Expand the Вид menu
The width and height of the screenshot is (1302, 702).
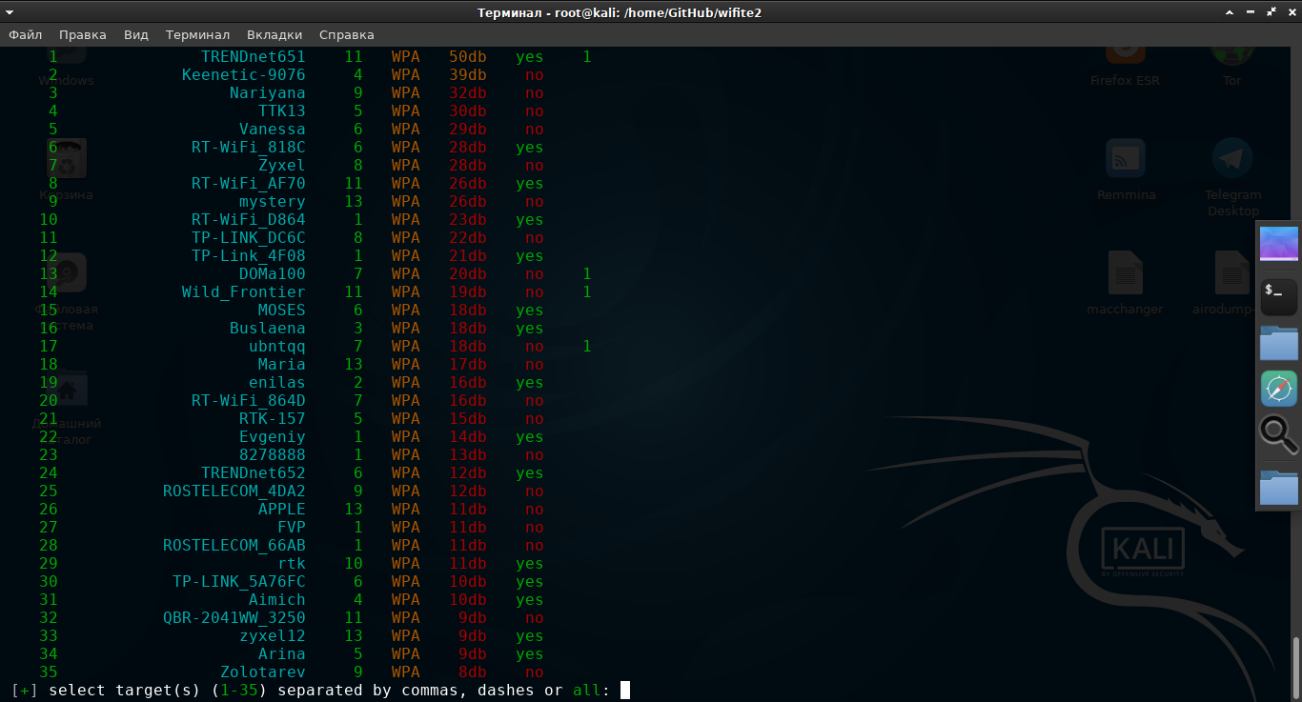[x=136, y=34]
